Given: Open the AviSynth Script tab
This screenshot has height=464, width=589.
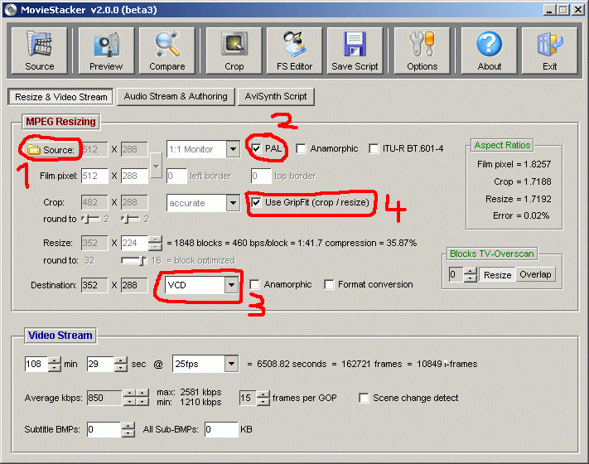Looking at the screenshot, I should click(x=276, y=97).
